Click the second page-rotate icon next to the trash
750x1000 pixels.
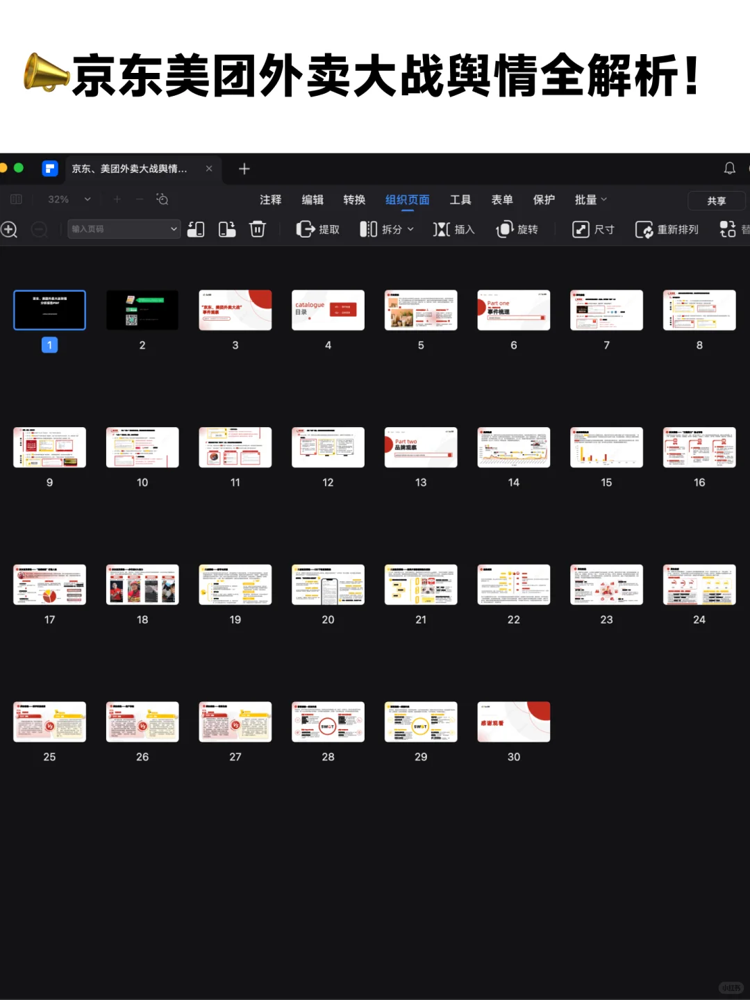227,229
